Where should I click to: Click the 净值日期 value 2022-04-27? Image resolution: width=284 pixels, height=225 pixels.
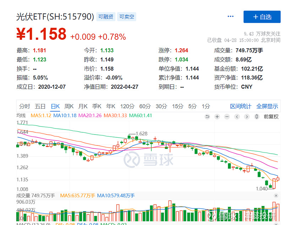pos(125,87)
